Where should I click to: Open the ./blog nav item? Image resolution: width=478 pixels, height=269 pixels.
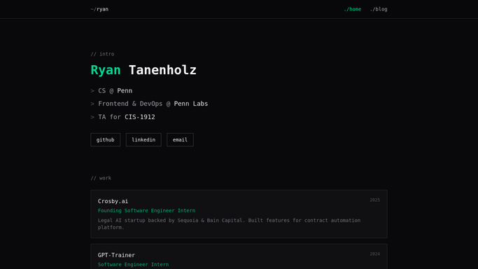[x=379, y=9]
